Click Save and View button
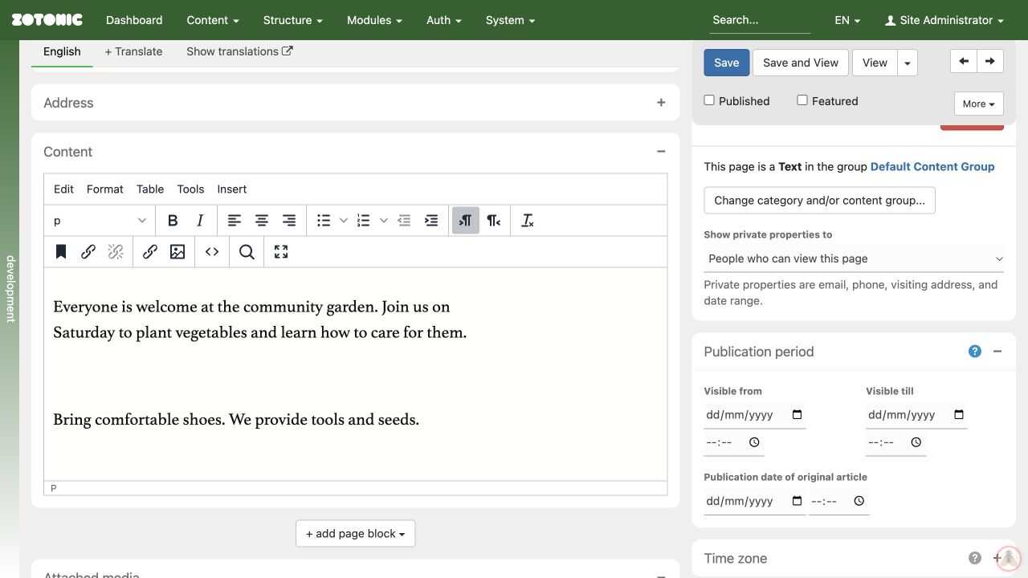Viewport: 1028px width, 578px height. tap(801, 63)
